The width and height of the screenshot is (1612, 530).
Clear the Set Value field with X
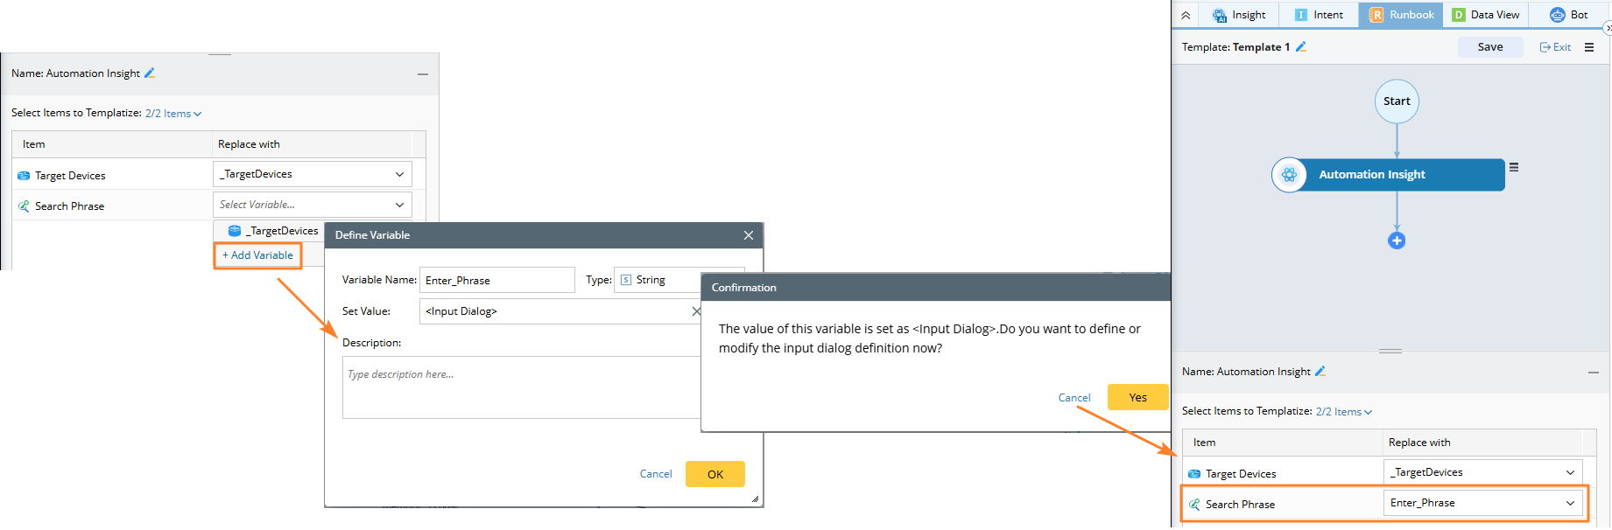click(696, 311)
